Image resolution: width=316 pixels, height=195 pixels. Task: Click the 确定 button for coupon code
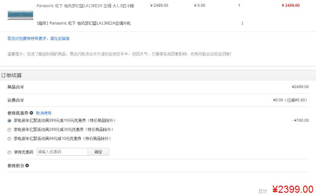coord(98,152)
